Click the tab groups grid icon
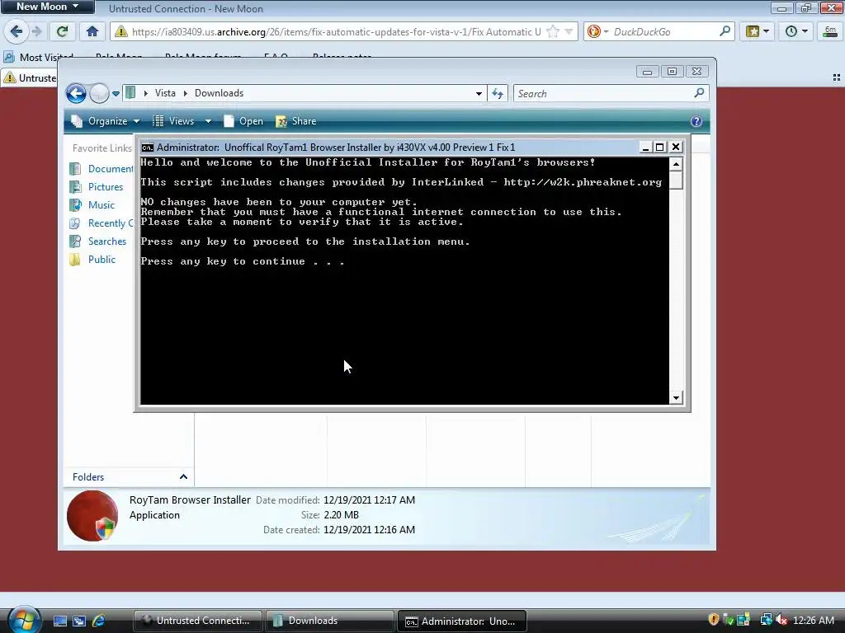The width and height of the screenshot is (845, 633). [x=837, y=78]
